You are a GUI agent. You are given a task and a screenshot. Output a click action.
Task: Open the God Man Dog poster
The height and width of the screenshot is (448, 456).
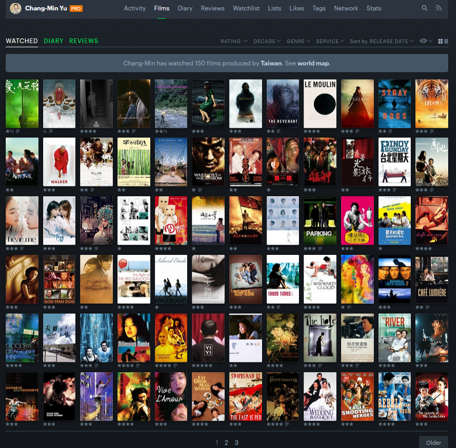(59, 279)
